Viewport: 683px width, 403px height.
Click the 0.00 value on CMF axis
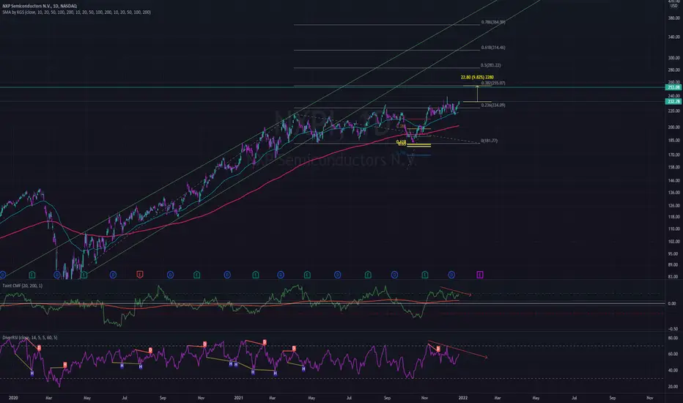point(672,303)
